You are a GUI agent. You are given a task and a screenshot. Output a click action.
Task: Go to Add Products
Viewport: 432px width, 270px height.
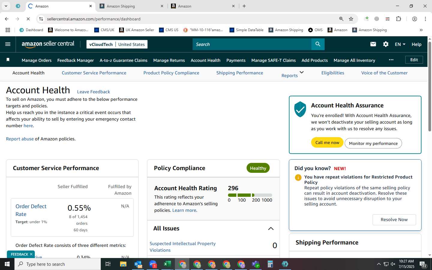315,60
